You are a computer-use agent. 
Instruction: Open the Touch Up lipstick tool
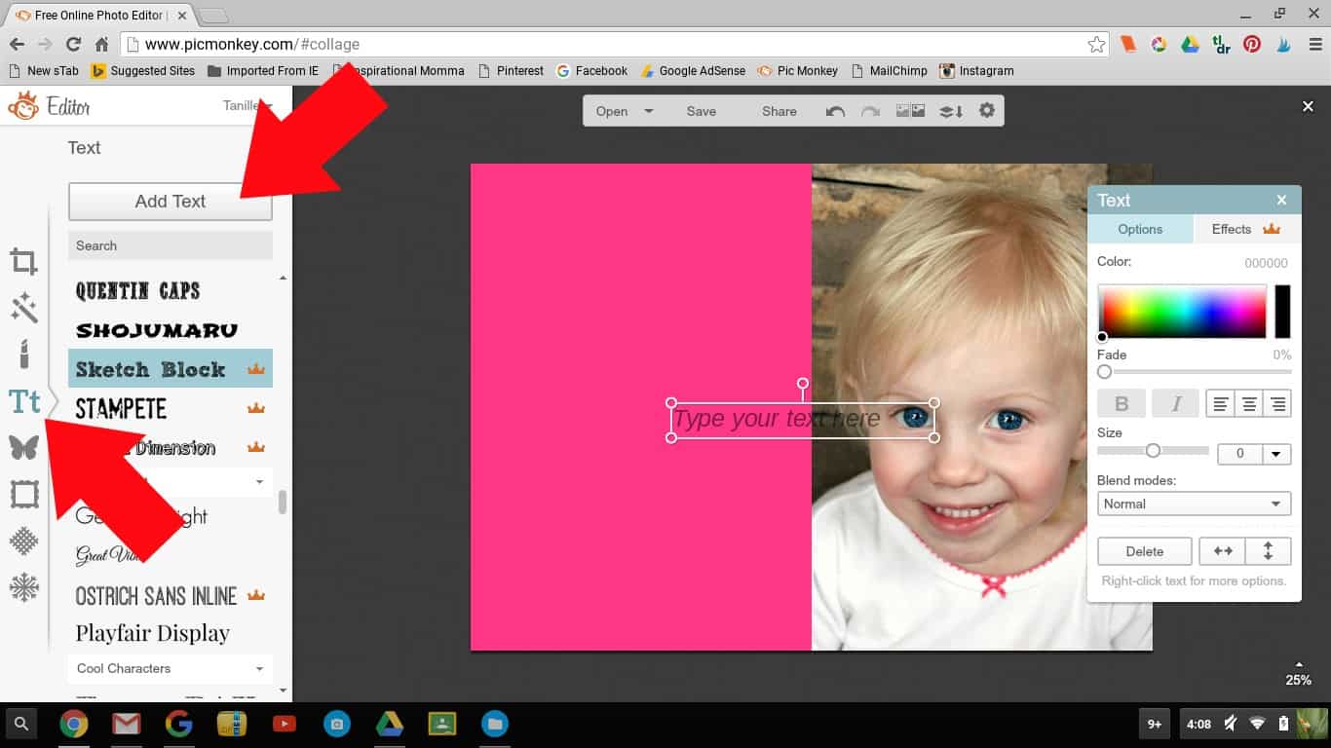point(23,354)
